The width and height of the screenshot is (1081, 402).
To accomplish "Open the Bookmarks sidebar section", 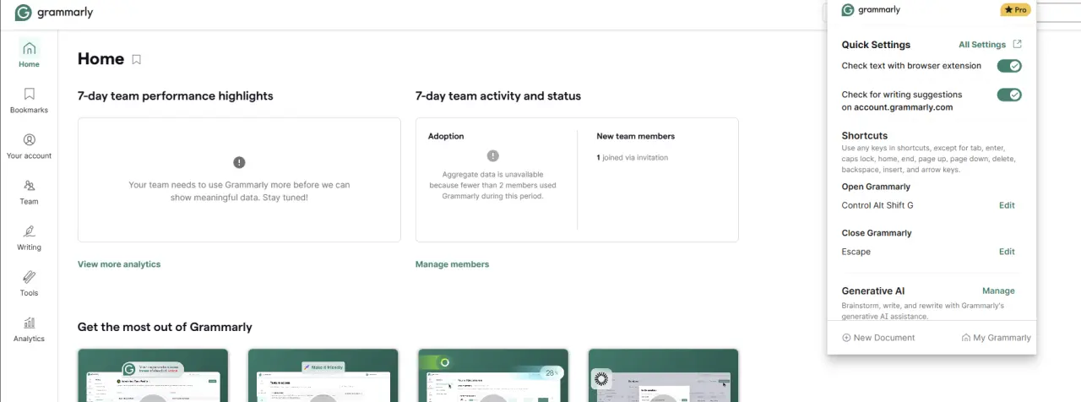I will (x=29, y=100).
